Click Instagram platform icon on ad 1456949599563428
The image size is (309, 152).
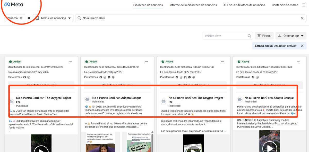click(x=29, y=77)
